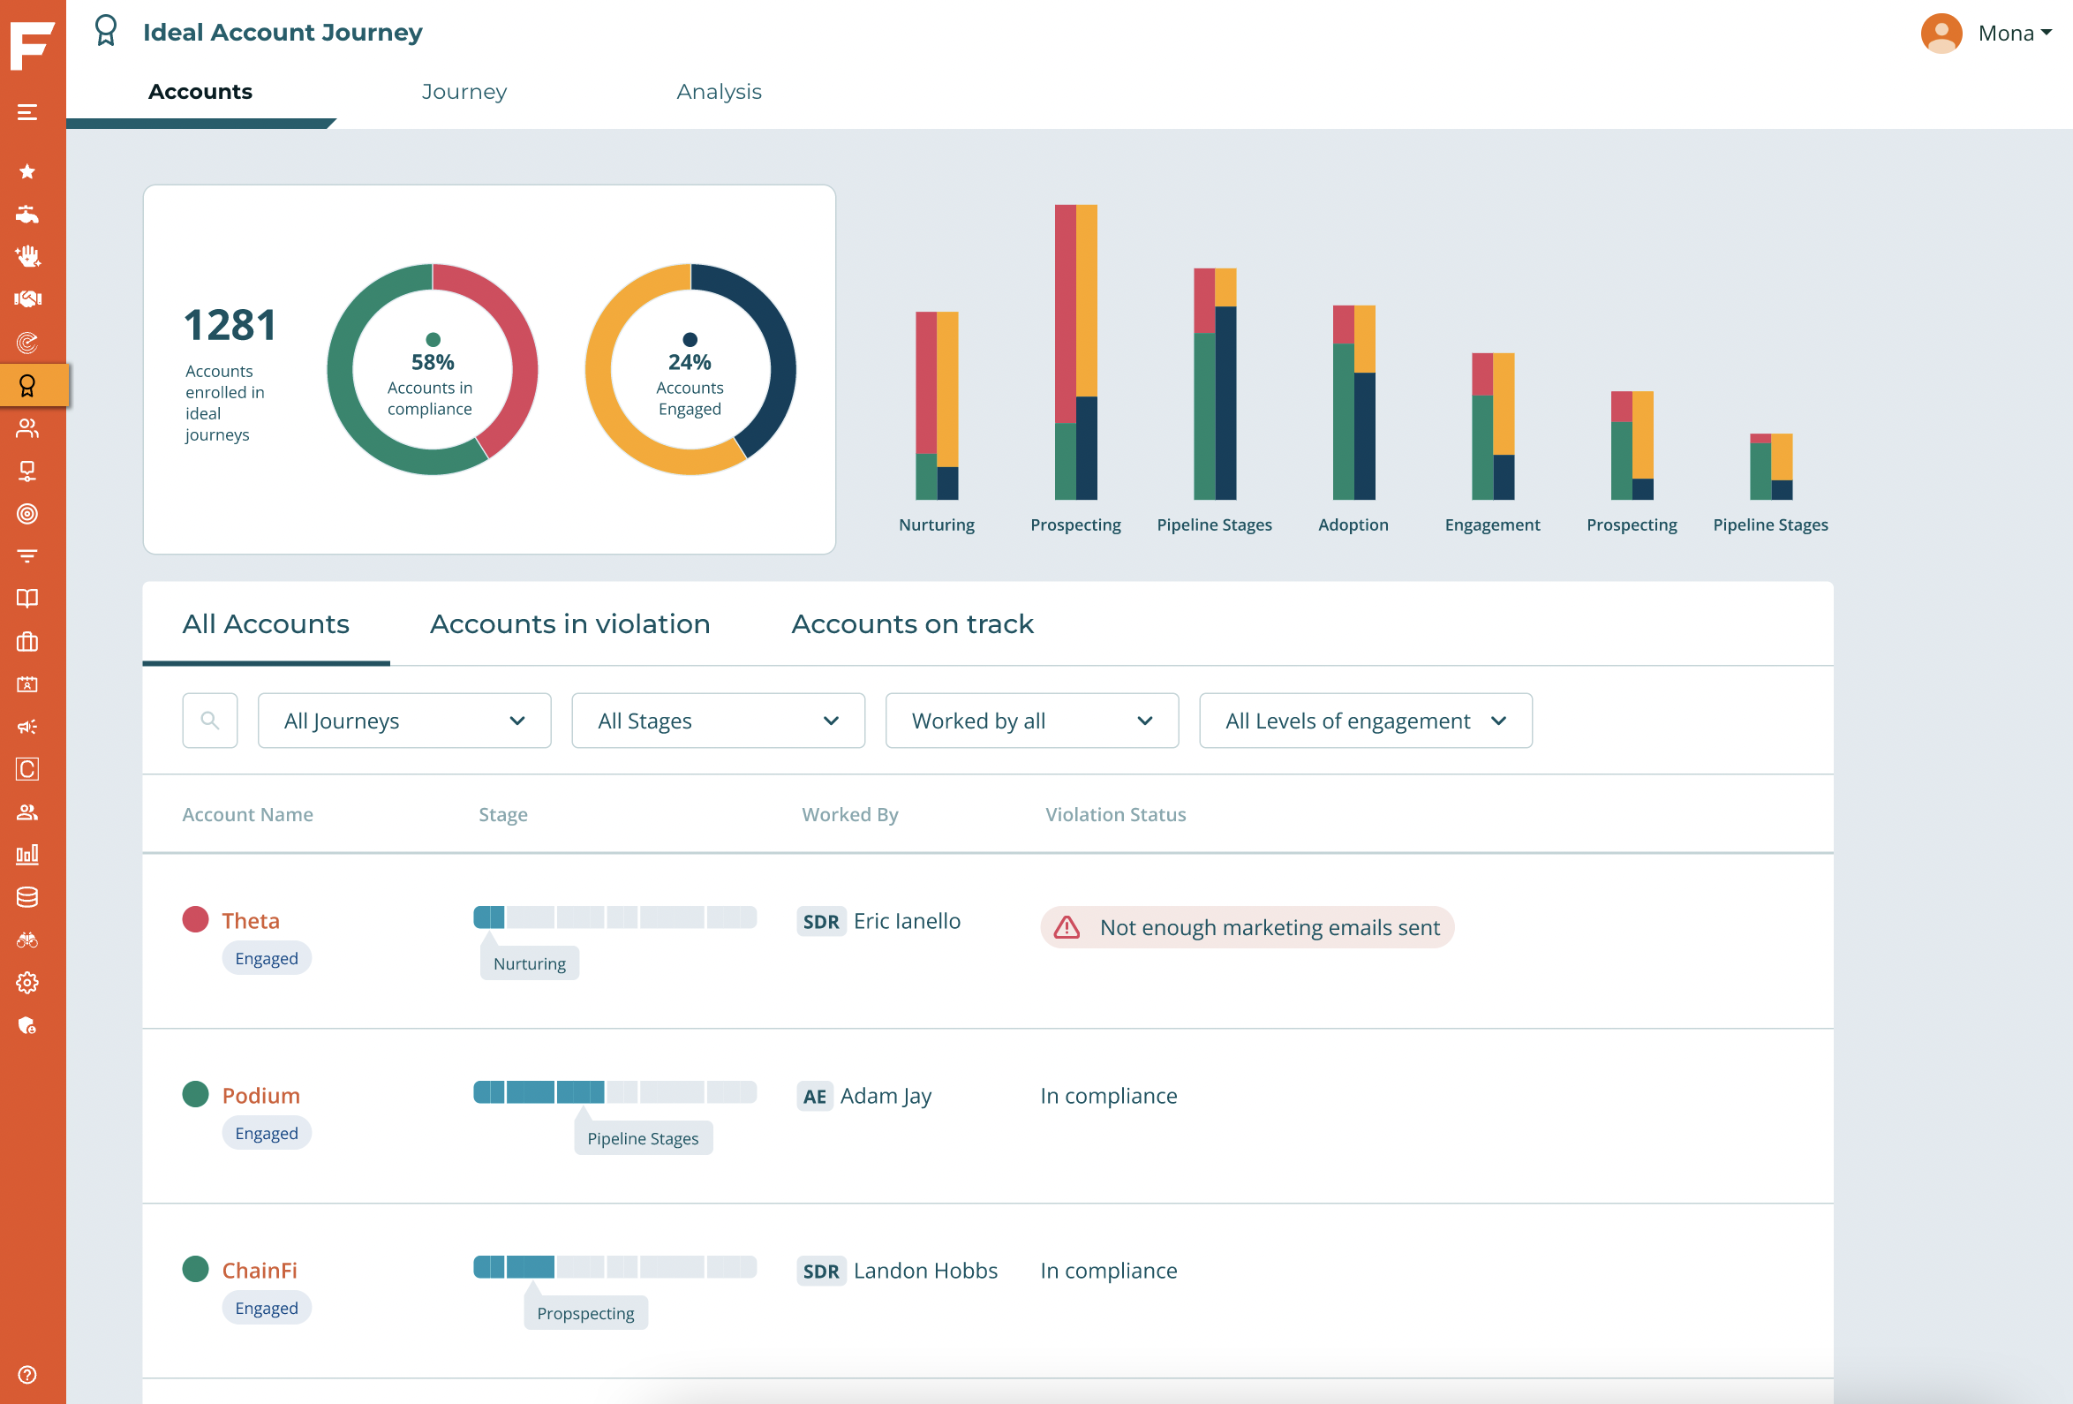This screenshot has width=2073, height=1404.
Task: Open the database stack sidebar icon
Action: [26, 897]
